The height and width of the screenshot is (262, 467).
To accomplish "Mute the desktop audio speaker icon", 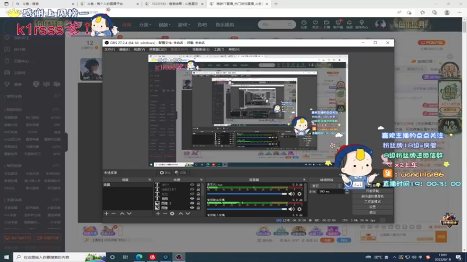I will pos(291,209).
